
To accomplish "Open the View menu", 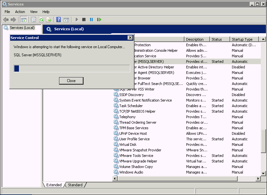I will point(34,12).
